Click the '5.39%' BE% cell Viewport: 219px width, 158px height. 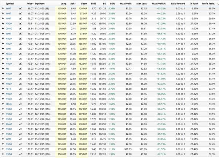click(112, 8)
